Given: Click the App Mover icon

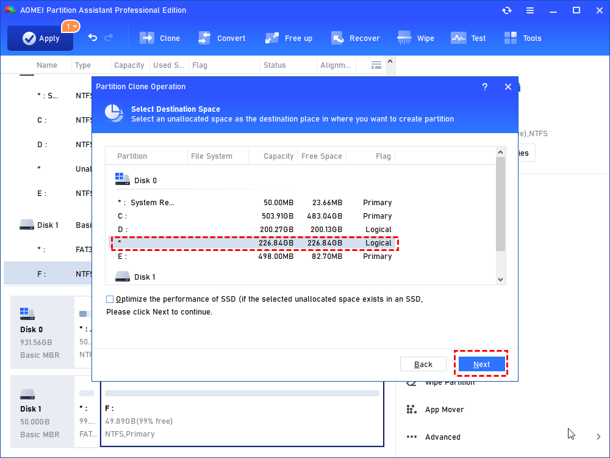Looking at the screenshot, I should [x=412, y=410].
